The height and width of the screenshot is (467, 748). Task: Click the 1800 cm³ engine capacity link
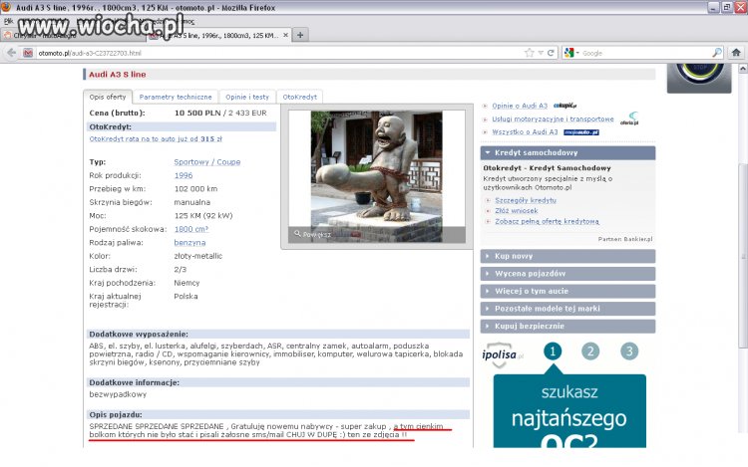point(191,229)
